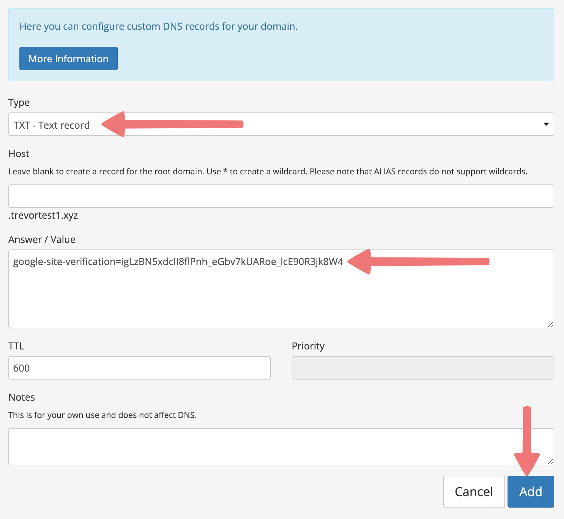Click the 'Here you can configure custom DNS' text
Viewport: 564px width, 519px height.
[159, 26]
